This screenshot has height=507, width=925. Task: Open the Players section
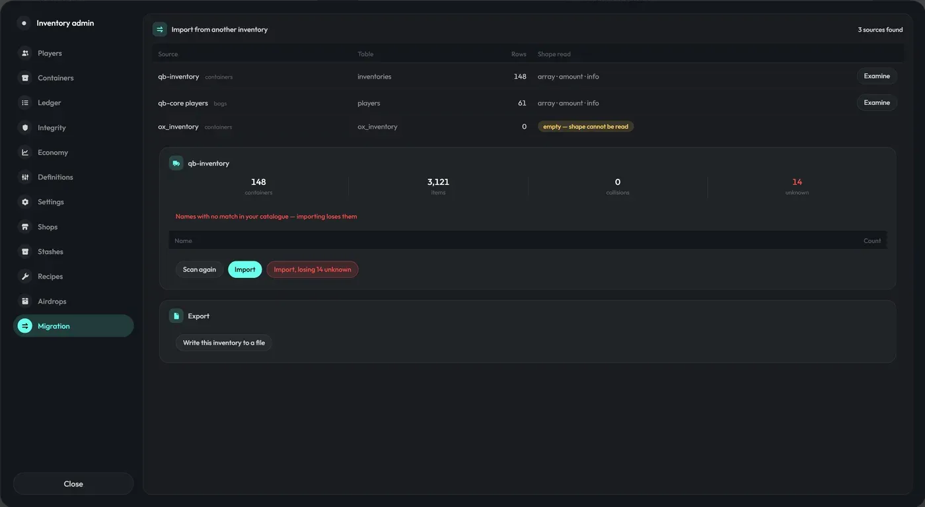coord(73,53)
